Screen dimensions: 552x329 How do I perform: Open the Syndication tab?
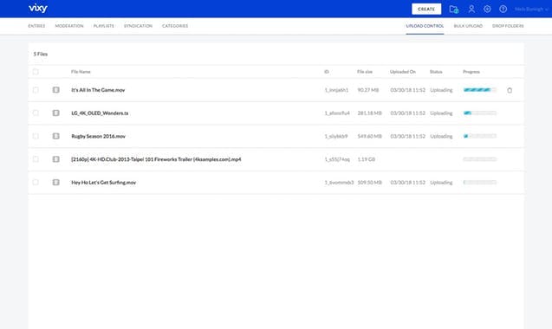[x=138, y=26]
